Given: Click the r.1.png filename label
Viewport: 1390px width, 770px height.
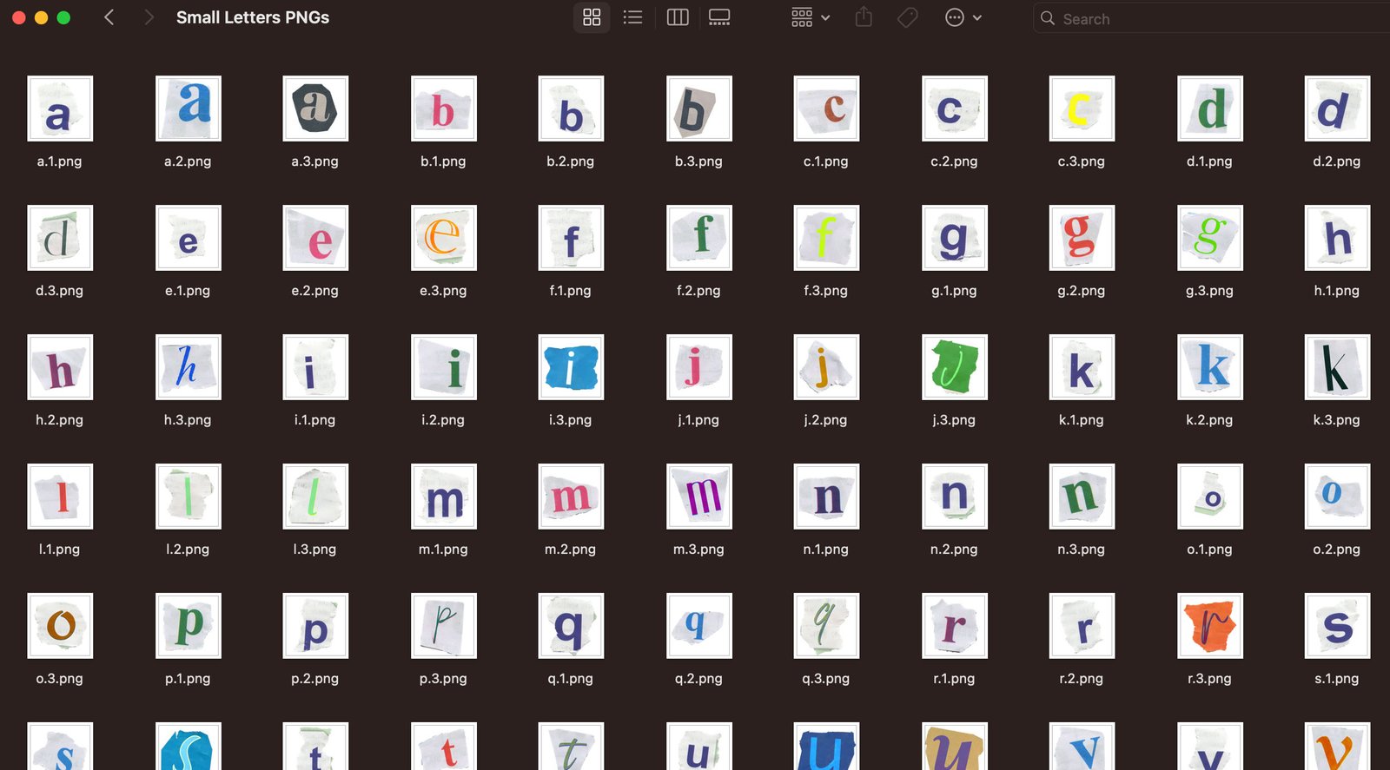Looking at the screenshot, I should [x=954, y=679].
